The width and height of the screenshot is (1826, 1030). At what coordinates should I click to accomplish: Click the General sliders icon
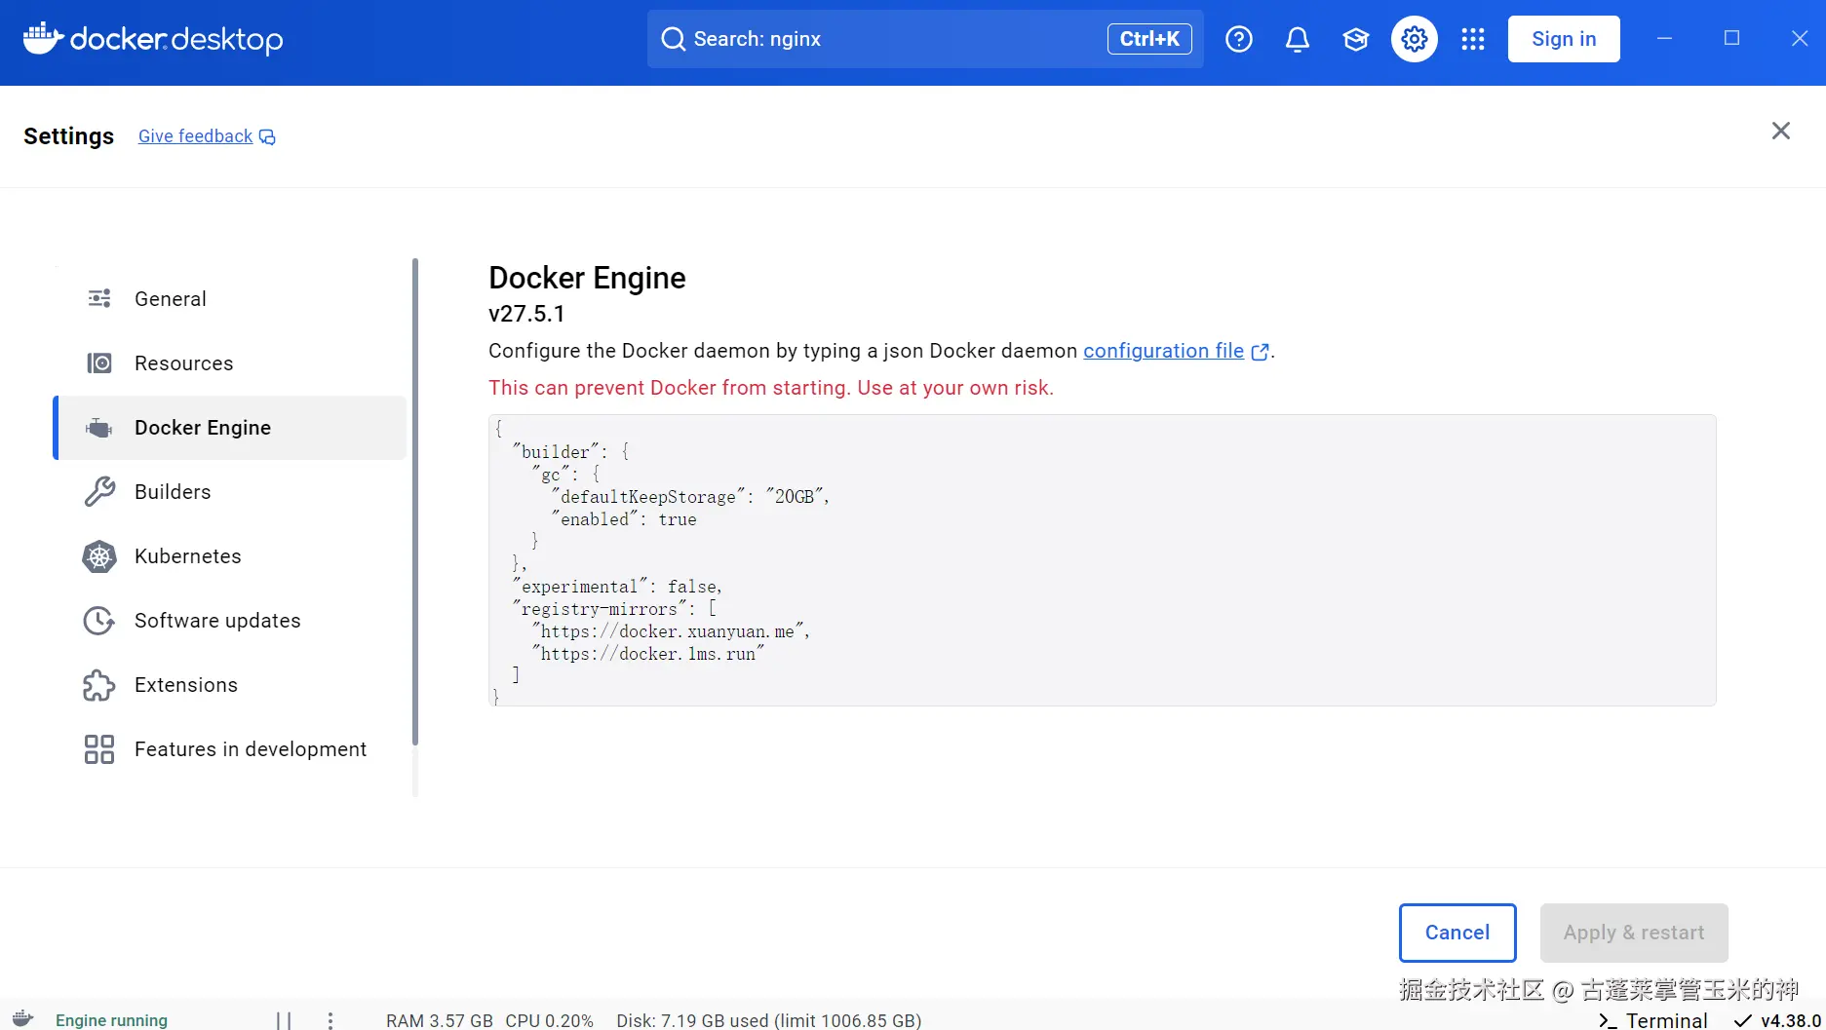click(99, 298)
